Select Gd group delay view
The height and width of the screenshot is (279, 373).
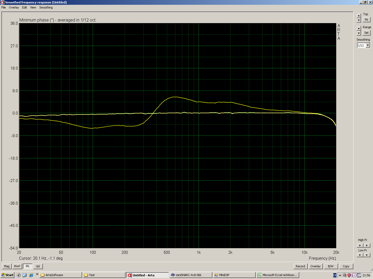click(38, 266)
